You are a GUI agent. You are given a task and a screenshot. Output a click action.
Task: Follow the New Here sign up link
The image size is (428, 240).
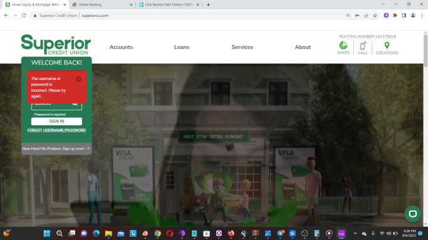(56, 149)
